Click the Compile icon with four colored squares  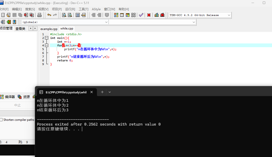116,15
